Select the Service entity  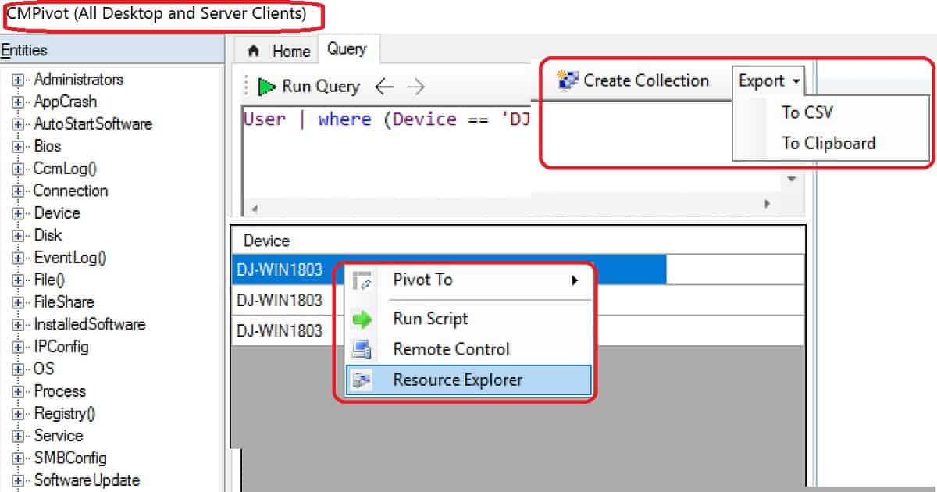point(59,436)
